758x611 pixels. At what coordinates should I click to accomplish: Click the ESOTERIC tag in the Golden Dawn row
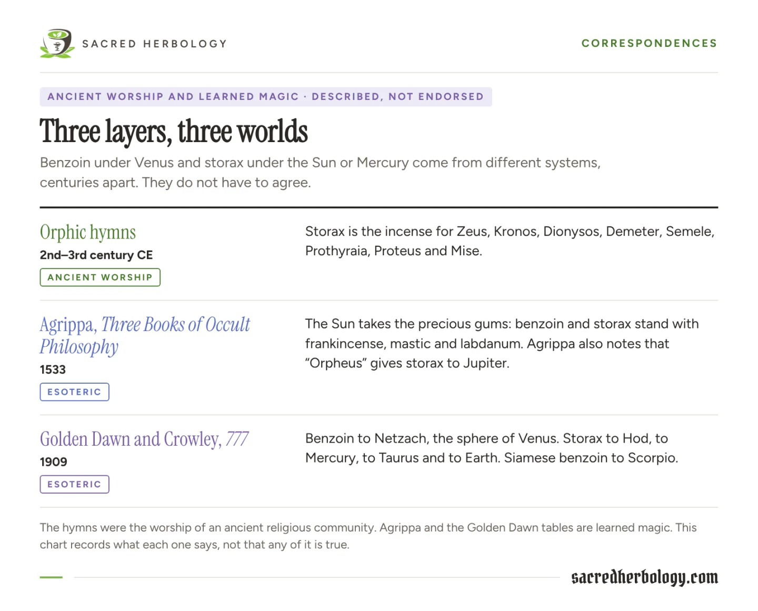point(75,484)
